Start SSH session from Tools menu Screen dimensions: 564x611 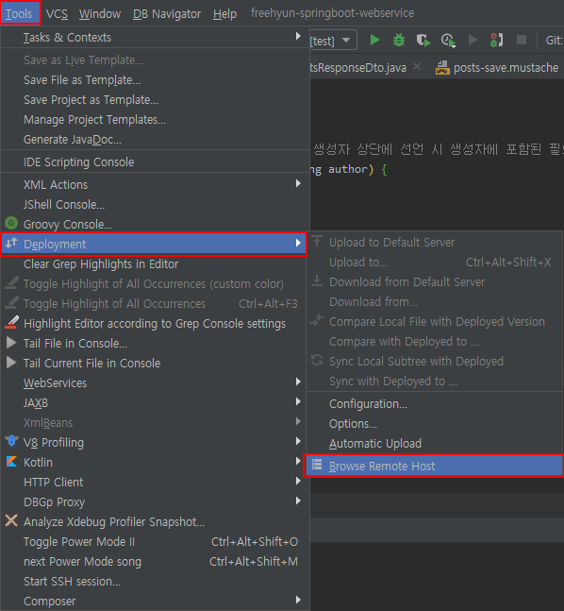point(155,582)
